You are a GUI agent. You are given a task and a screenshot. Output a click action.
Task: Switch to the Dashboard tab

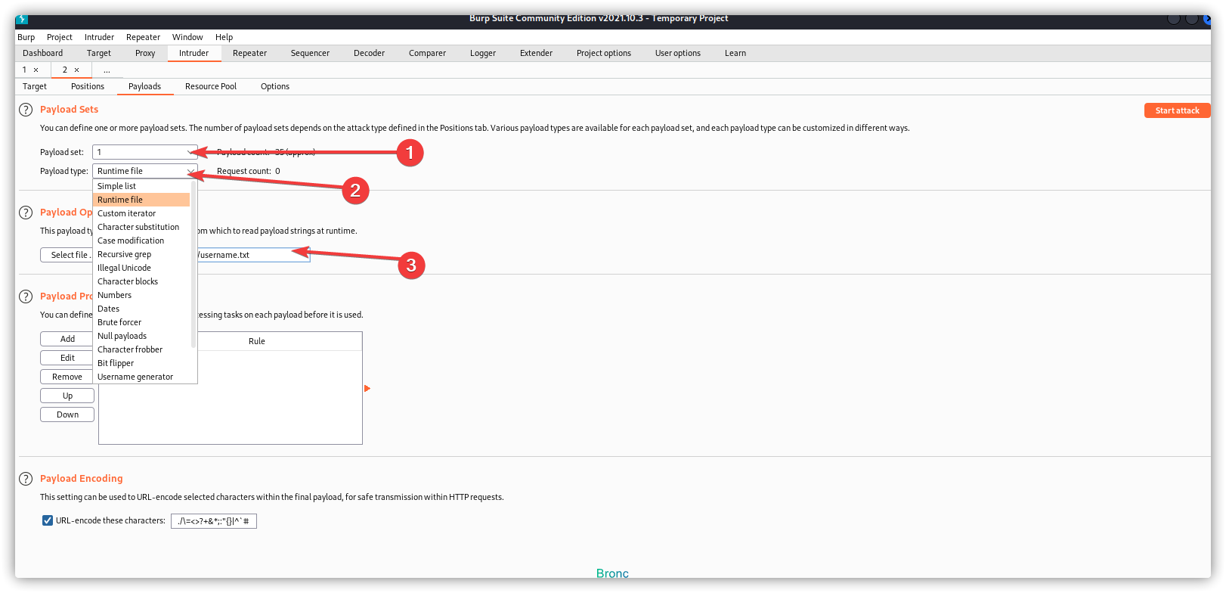pyautogui.click(x=43, y=53)
